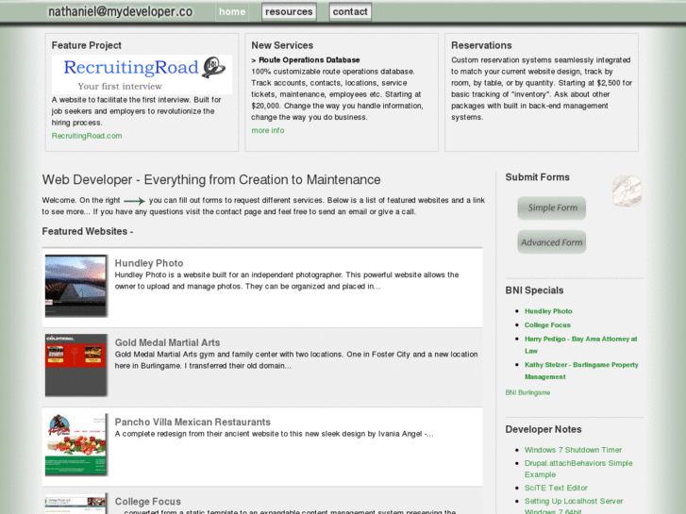Click the BNI Burlingame link
The image size is (686, 514).
click(x=527, y=392)
